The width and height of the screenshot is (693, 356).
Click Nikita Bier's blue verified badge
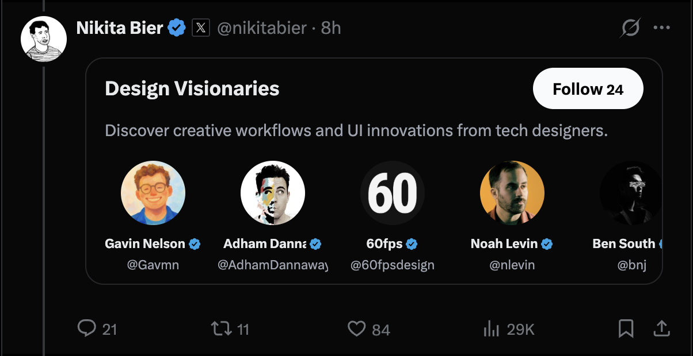(177, 28)
